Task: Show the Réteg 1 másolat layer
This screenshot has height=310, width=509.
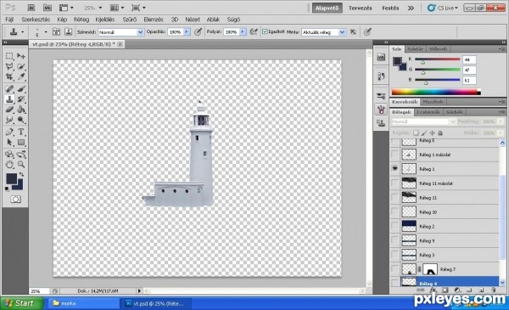Action: [x=394, y=155]
